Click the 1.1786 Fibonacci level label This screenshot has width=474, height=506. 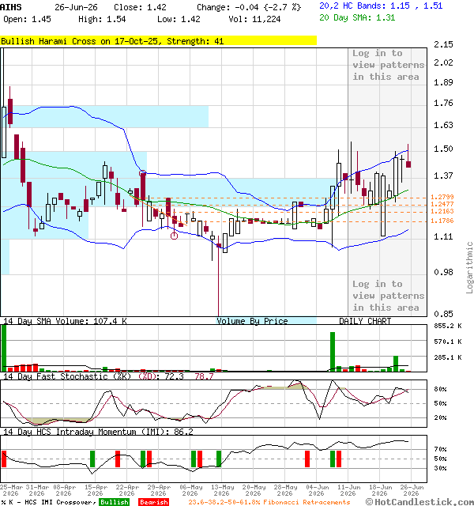[442, 221]
